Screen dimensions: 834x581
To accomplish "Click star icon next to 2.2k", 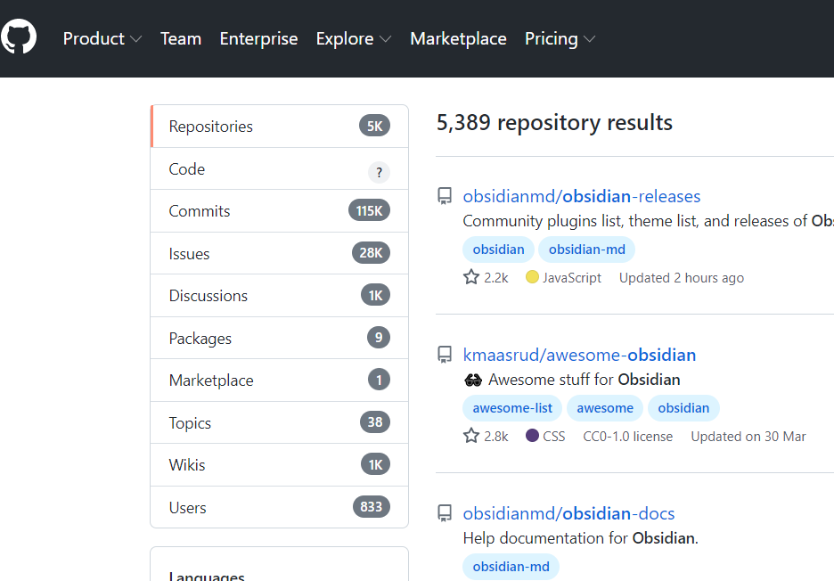I will (x=471, y=277).
